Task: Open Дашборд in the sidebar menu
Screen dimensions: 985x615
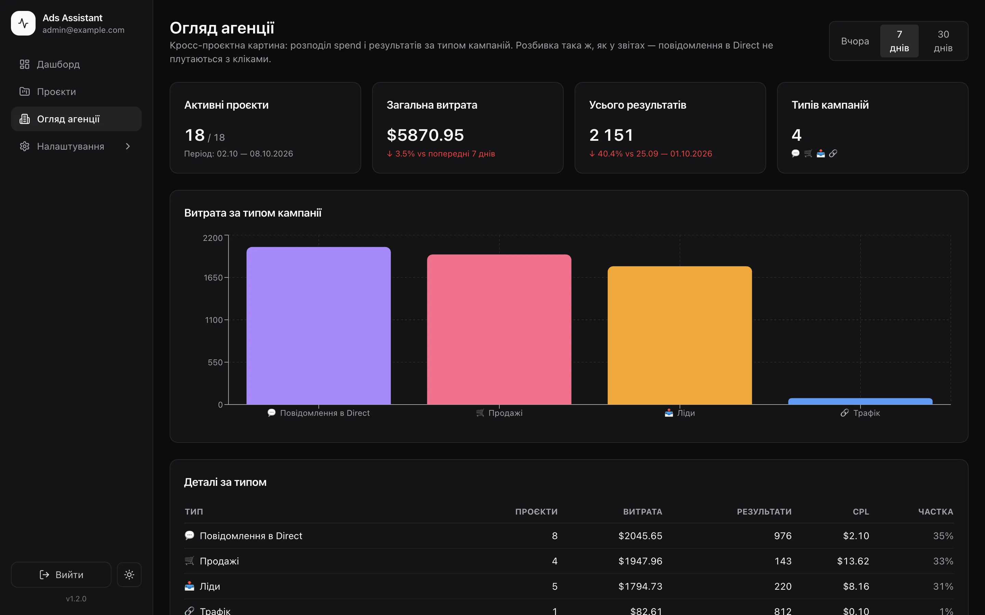Action: tap(76, 64)
